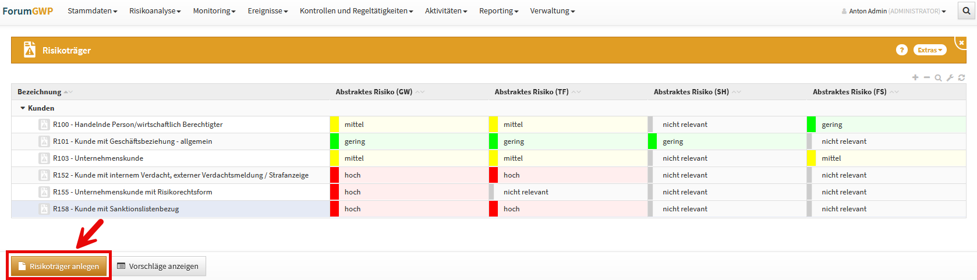Click the Vorschläge anzeigen button
The width and height of the screenshot is (977, 280).
[158, 266]
